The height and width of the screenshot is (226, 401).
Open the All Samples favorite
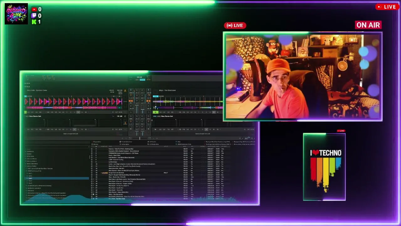coord(125,144)
